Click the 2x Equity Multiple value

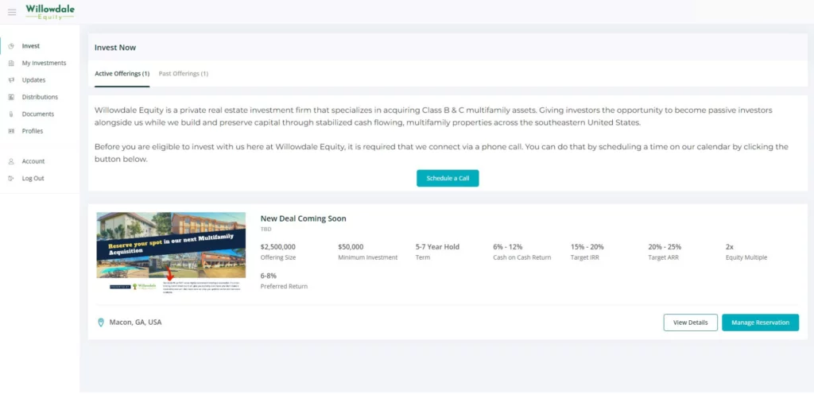click(730, 247)
